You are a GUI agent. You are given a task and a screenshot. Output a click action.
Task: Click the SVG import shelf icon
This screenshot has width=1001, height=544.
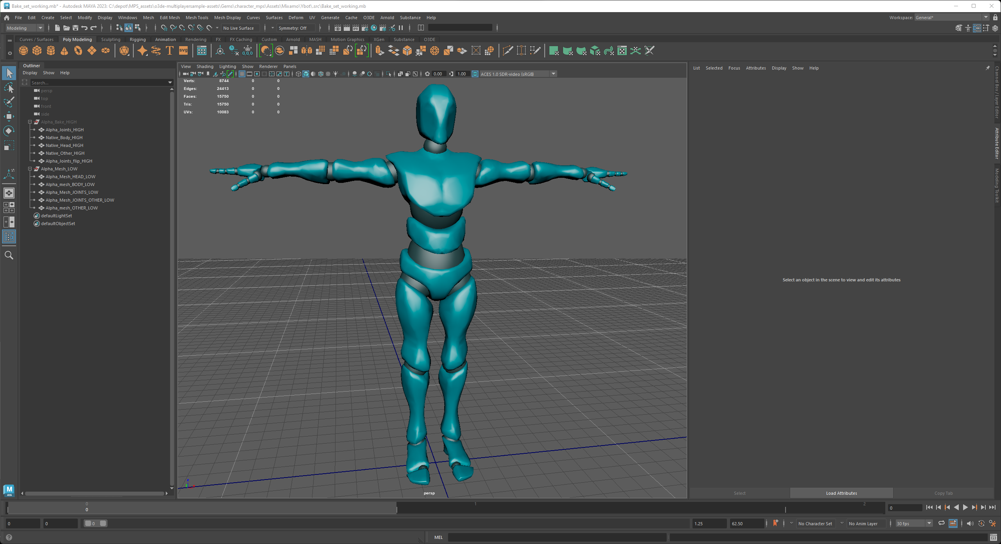[183, 51]
